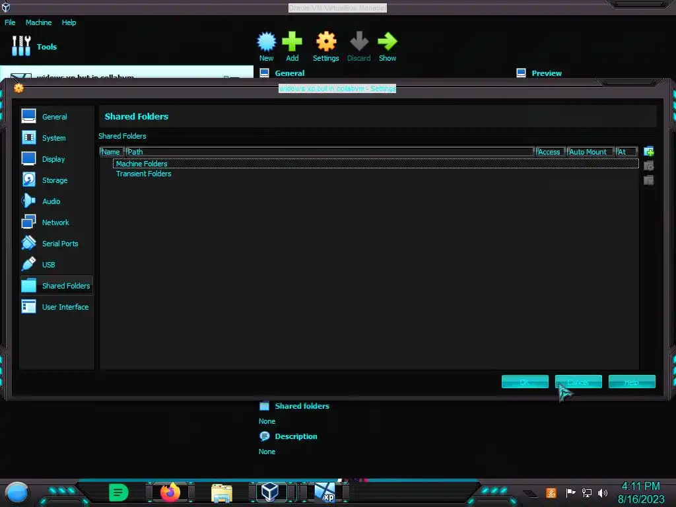
Task: Click the Path column header
Action: pos(330,152)
